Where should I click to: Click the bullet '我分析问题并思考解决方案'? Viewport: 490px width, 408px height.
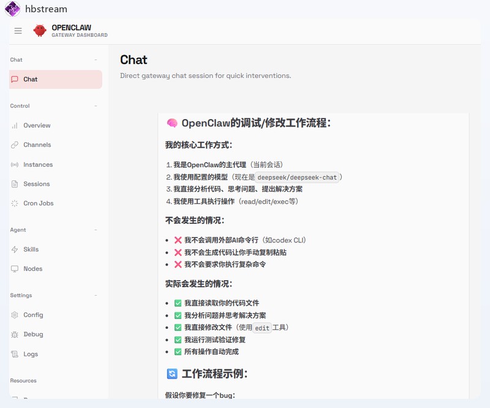[225, 315]
